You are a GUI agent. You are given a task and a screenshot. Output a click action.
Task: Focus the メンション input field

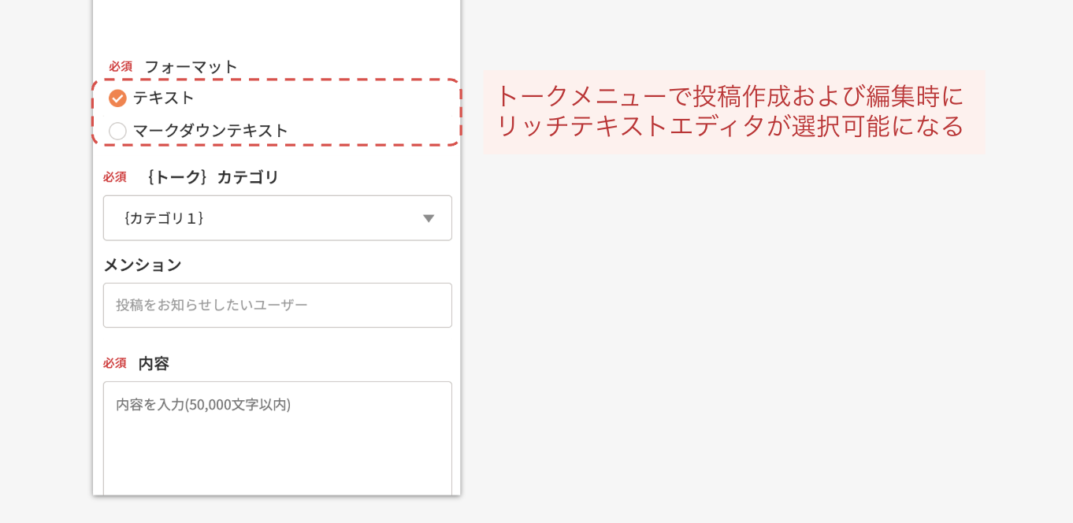pos(277,306)
